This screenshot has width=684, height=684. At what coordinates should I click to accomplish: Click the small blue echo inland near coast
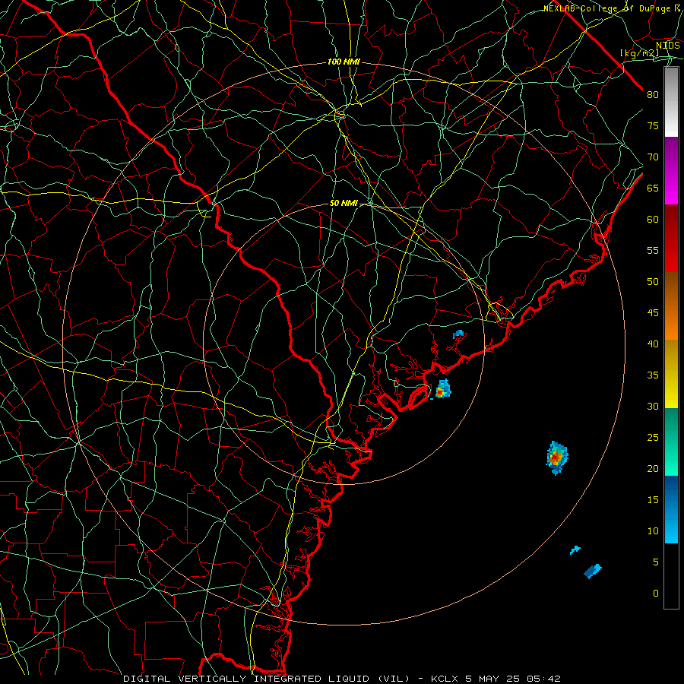tap(458, 334)
